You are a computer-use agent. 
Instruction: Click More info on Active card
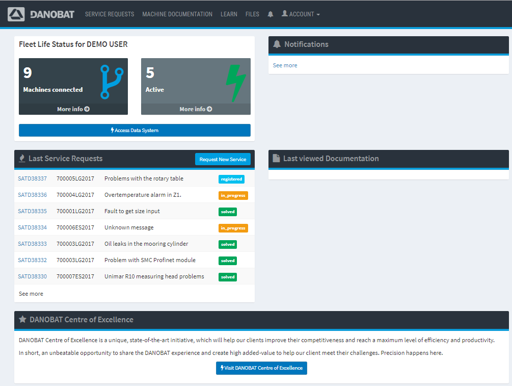pyautogui.click(x=196, y=109)
